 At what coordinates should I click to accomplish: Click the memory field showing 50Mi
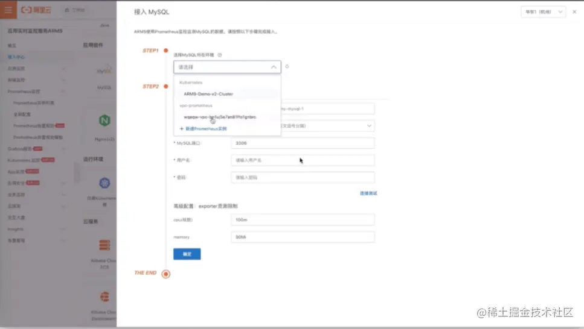tap(303, 237)
